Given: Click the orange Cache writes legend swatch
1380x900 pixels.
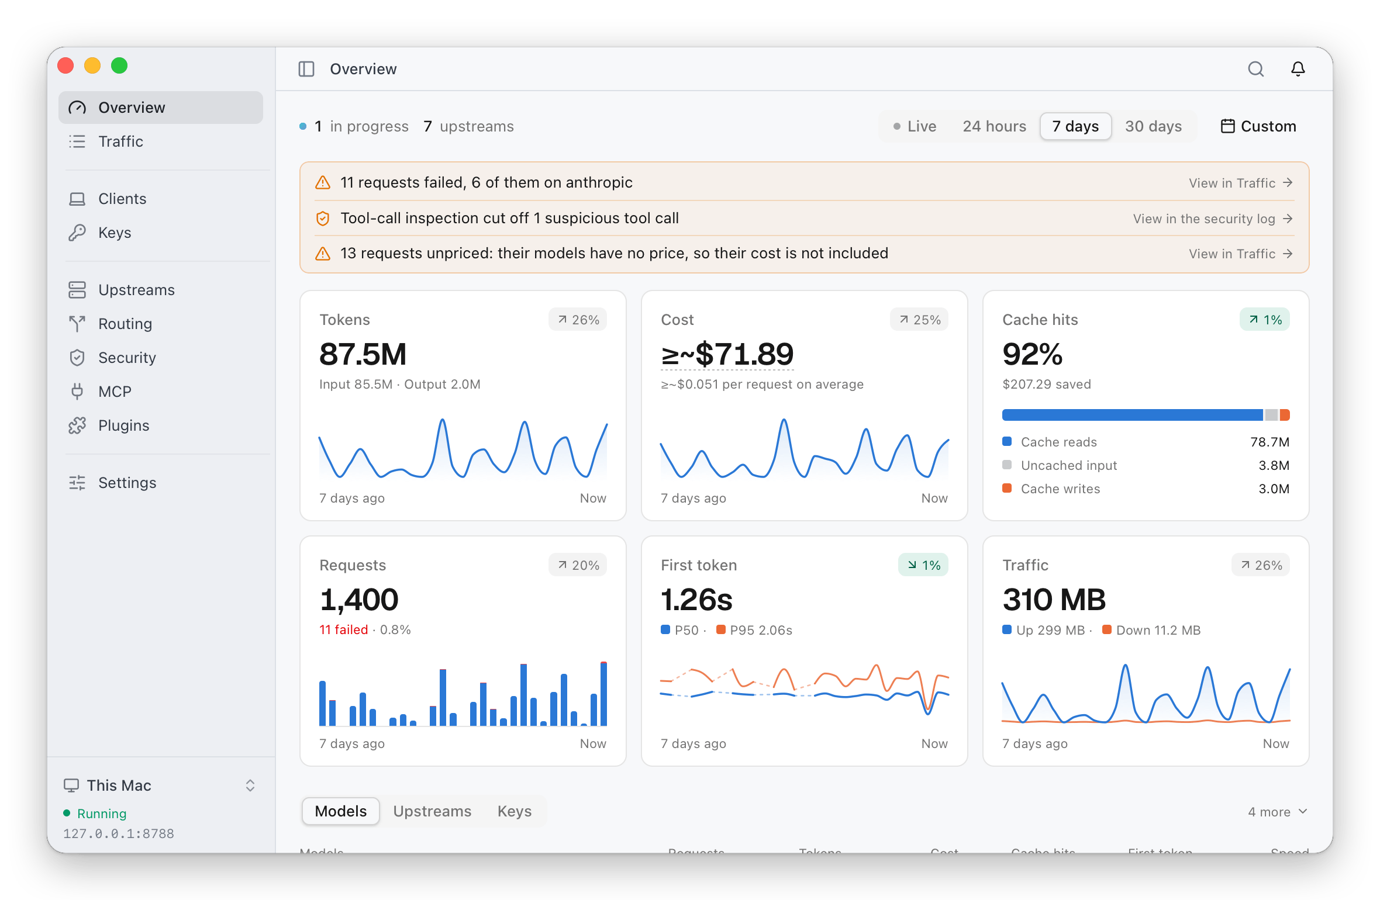Looking at the screenshot, I should (1007, 489).
